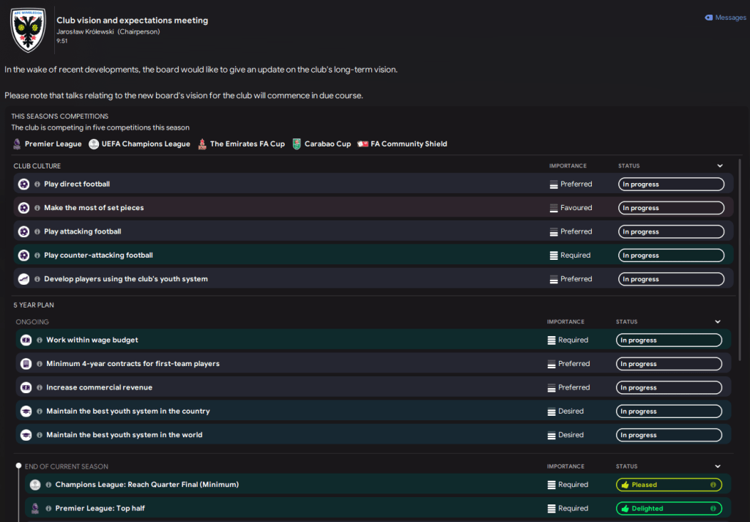750x522 pixels.
Task: Click the Carabao Cup icon
Action: click(x=297, y=144)
